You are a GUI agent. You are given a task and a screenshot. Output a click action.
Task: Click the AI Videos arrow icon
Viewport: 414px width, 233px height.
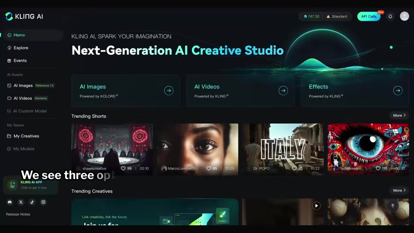283,90
